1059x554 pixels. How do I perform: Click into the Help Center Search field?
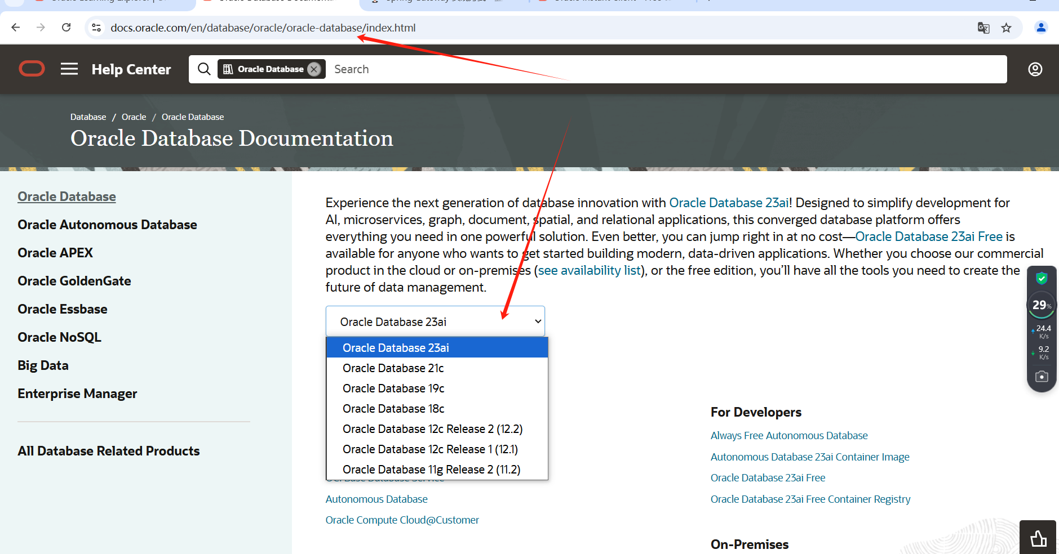(667, 69)
